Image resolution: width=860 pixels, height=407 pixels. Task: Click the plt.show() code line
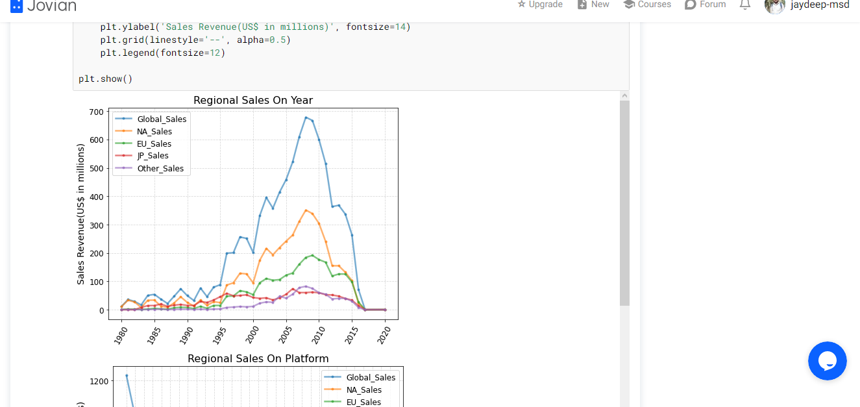105,79
